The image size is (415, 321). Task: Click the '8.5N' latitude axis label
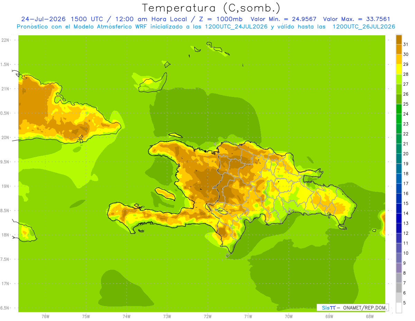(x=5, y=211)
